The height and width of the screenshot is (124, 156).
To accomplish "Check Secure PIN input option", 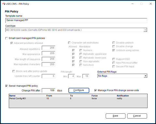I will click(x=114, y=66).
